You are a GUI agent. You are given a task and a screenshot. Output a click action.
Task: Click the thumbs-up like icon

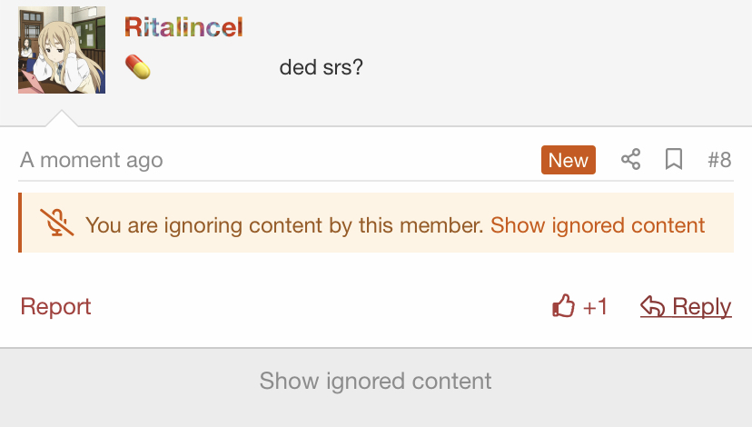pos(563,305)
